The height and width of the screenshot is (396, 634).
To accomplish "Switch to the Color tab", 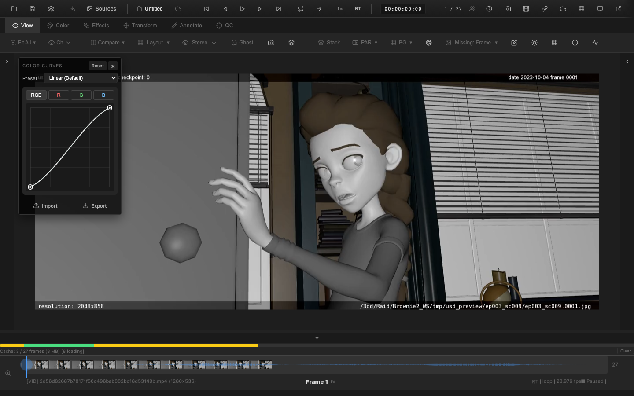I will [x=58, y=25].
